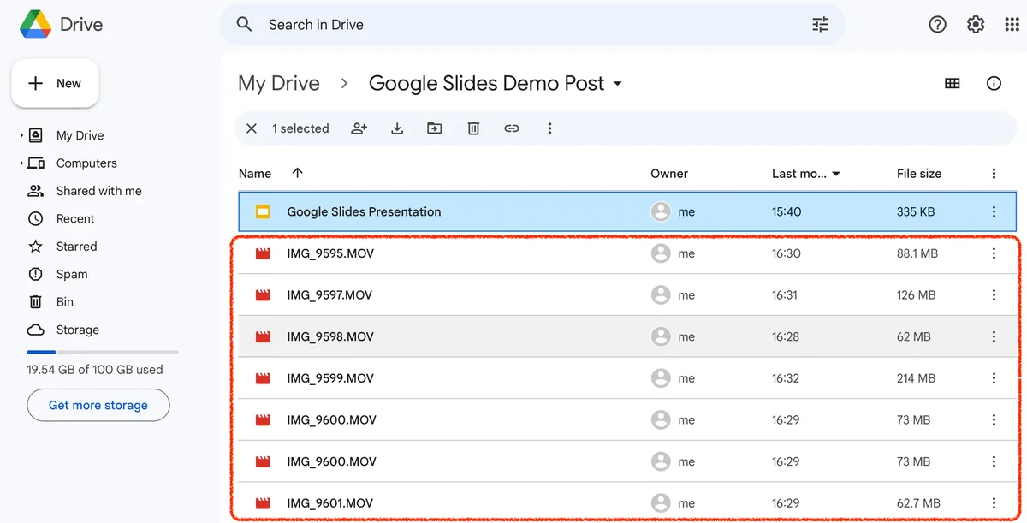Viewport: 1027px width, 523px height.
Task: Open the settings gear icon
Action: tap(976, 25)
